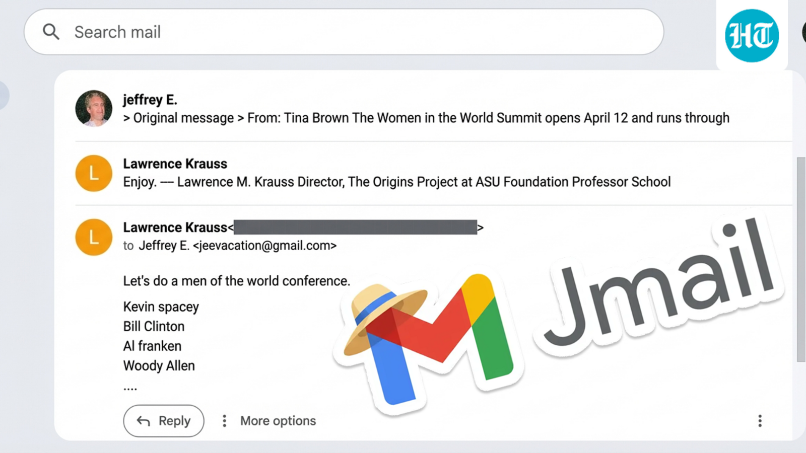
Task: Click the account avatar in top right corner
Action: [803, 32]
